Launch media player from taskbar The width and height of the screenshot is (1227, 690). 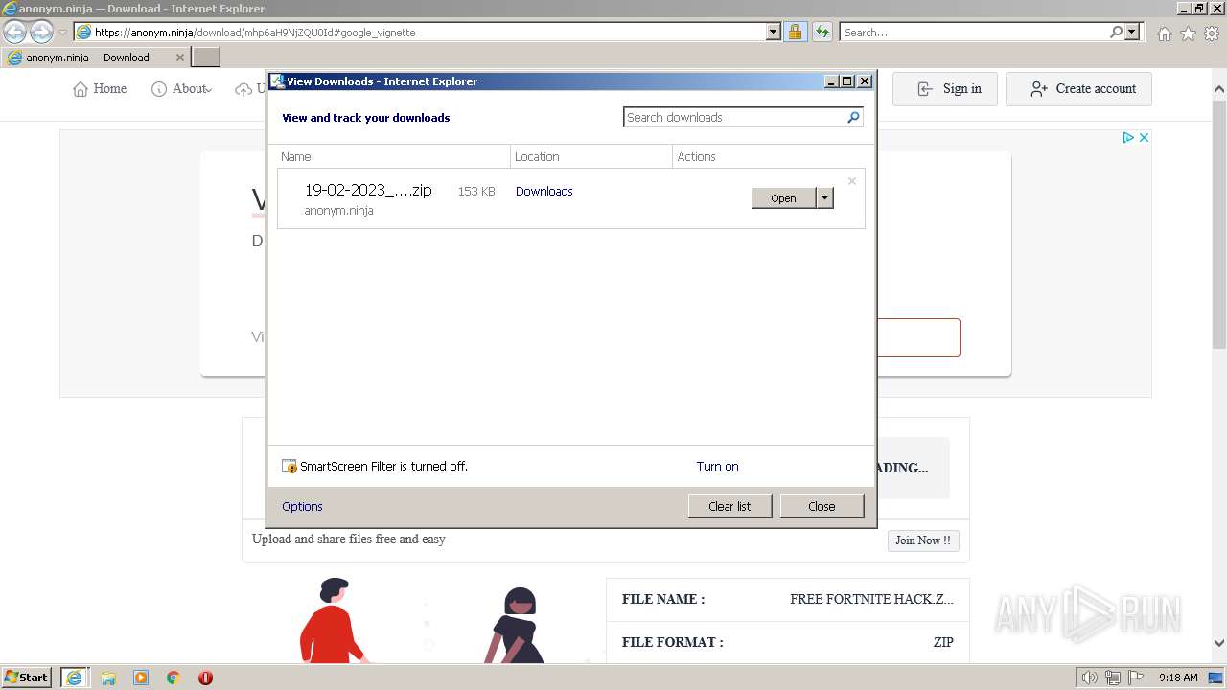[141, 678]
